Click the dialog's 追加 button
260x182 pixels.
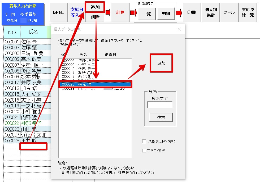161,63
